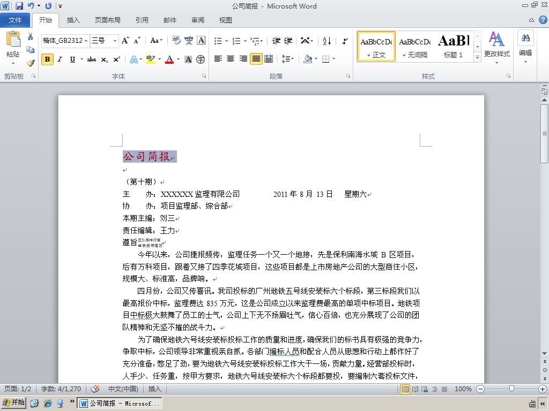The height and width of the screenshot is (411, 549).
Task: Expand the styles gallery more arrow
Action: point(477,57)
